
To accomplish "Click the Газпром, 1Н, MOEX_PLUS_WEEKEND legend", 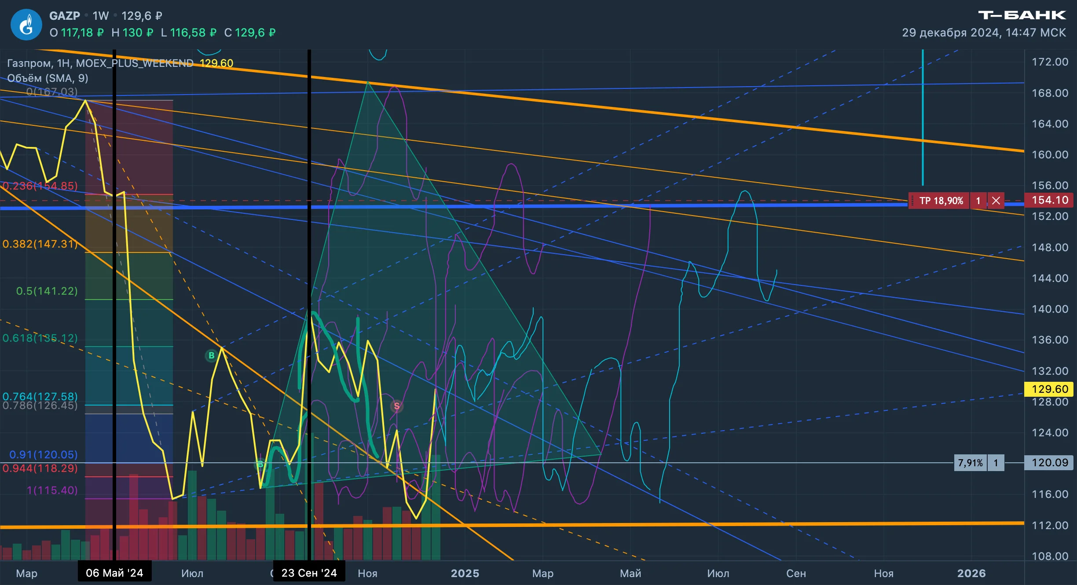I will pos(100,63).
